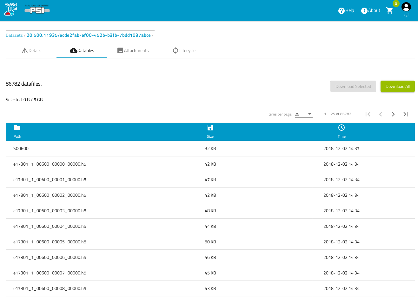418x297 pixels.
Task: Expand the Items per page dropdown
Action: point(303,114)
